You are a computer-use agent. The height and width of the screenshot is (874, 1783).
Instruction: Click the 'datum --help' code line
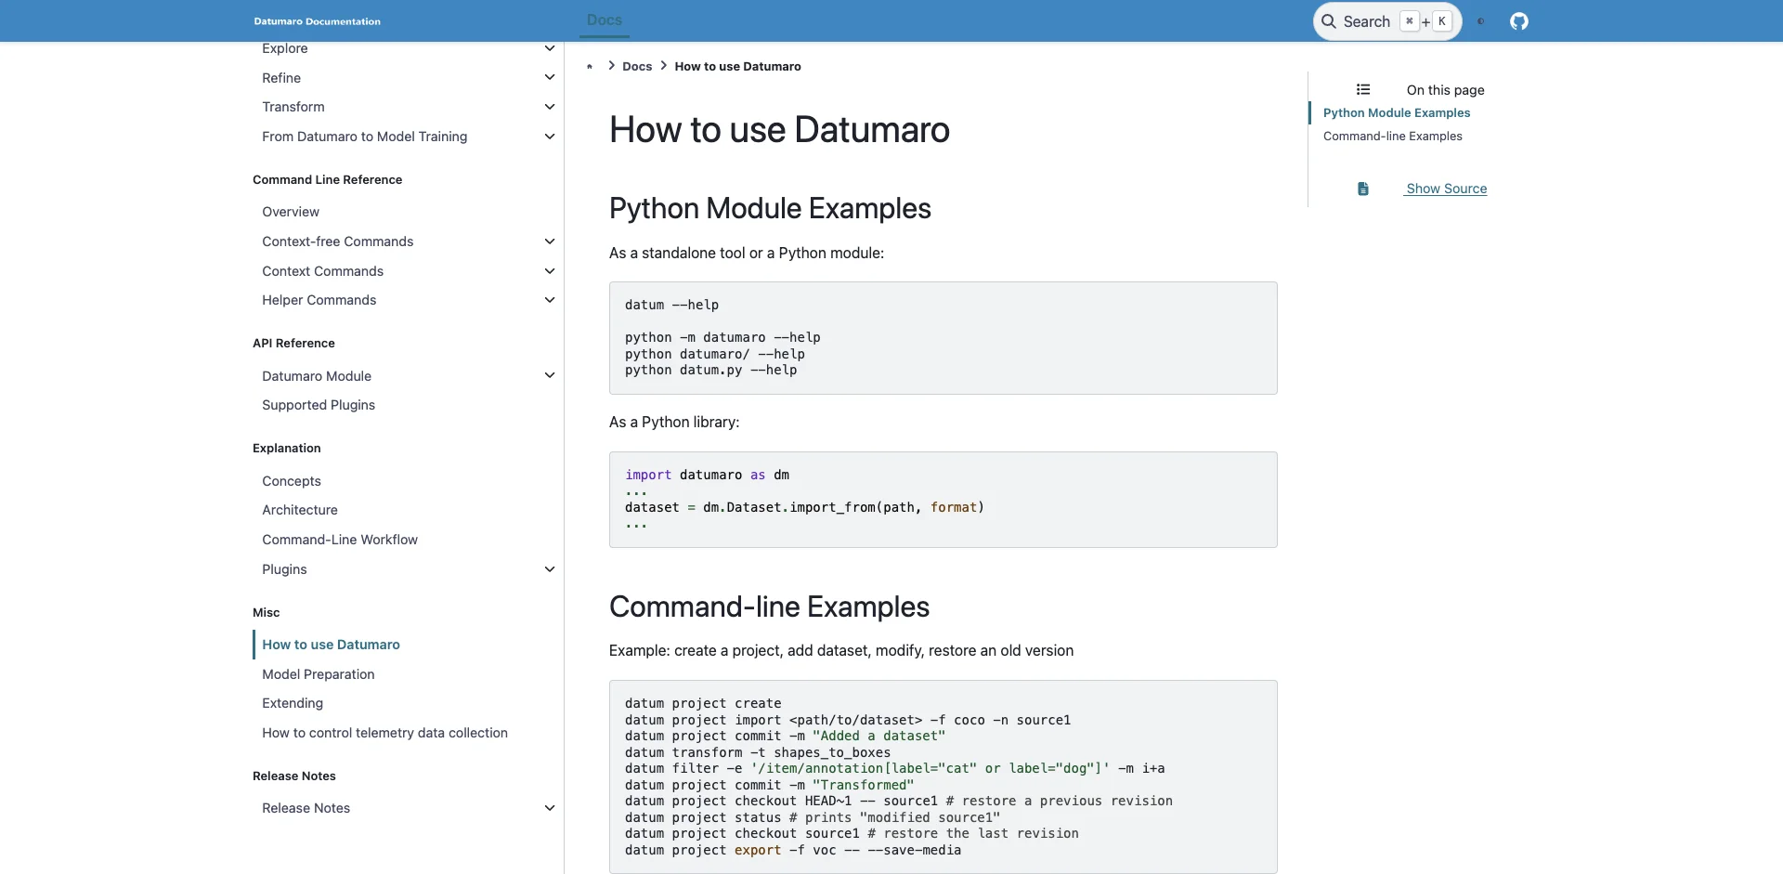671,305
